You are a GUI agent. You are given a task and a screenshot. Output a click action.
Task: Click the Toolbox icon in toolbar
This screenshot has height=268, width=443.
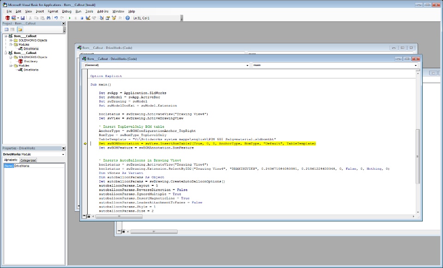tap(120, 18)
